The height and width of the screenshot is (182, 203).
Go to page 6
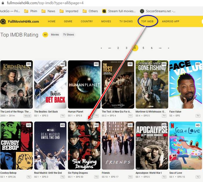coord(152,48)
